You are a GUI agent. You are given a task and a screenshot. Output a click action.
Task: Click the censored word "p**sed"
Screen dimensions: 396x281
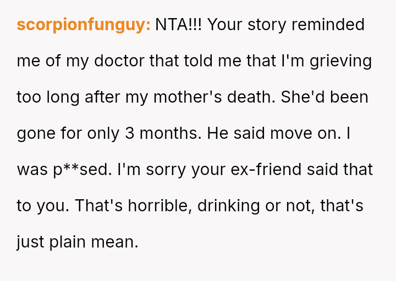82,170
